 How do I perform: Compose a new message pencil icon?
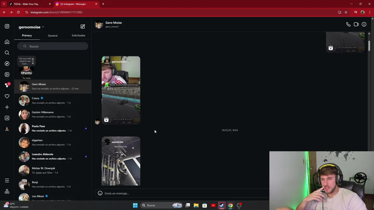coord(83,27)
